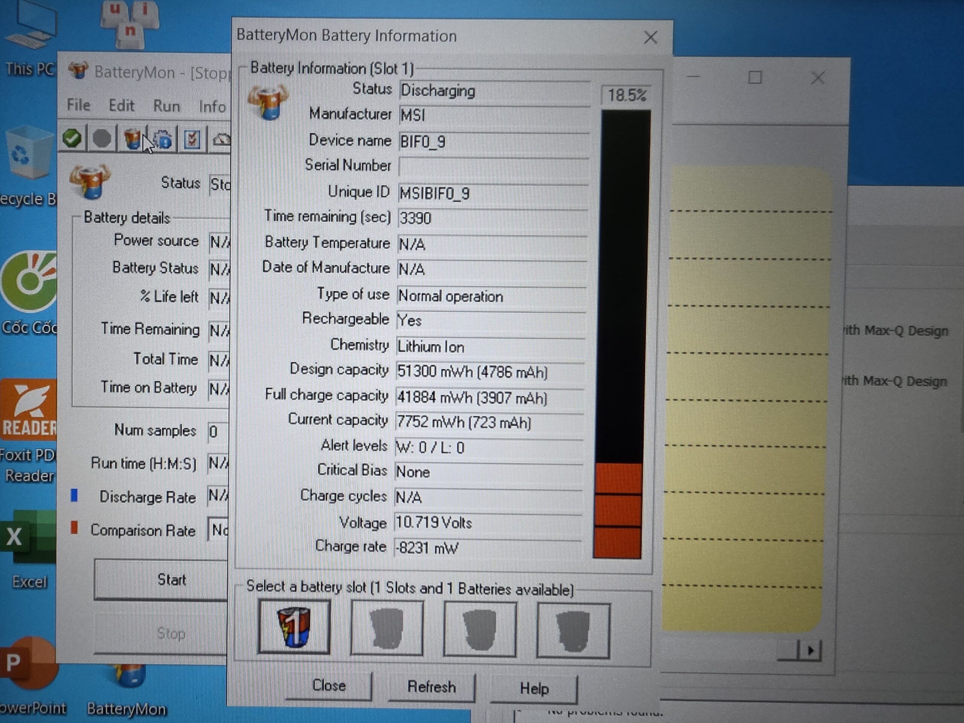Select battery slot 1 icon
964x723 pixels.
click(x=294, y=626)
